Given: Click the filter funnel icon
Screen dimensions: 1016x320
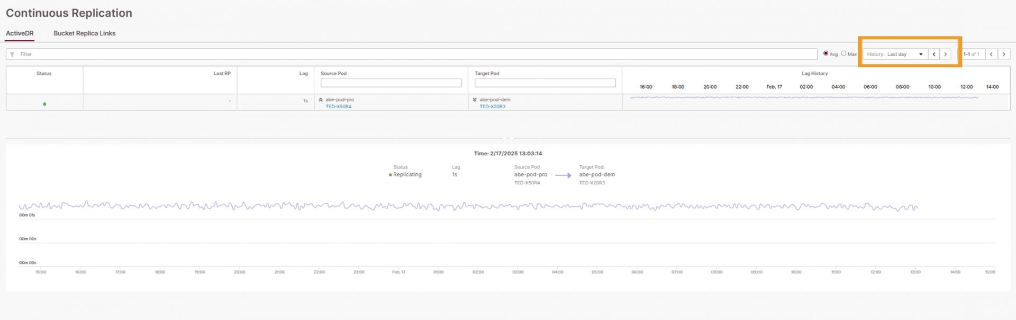Looking at the screenshot, I should [x=12, y=54].
